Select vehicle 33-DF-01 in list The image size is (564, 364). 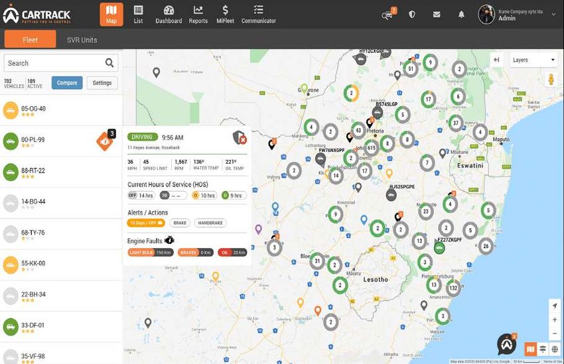(x=61, y=327)
